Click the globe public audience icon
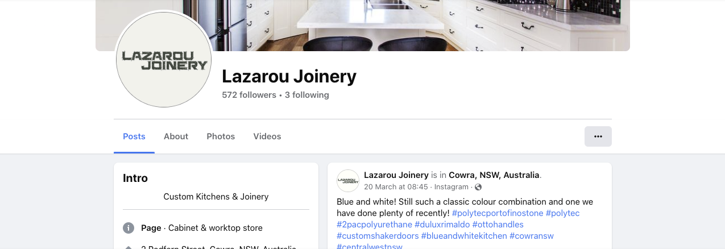725x249 pixels. [x=478, y=187]
